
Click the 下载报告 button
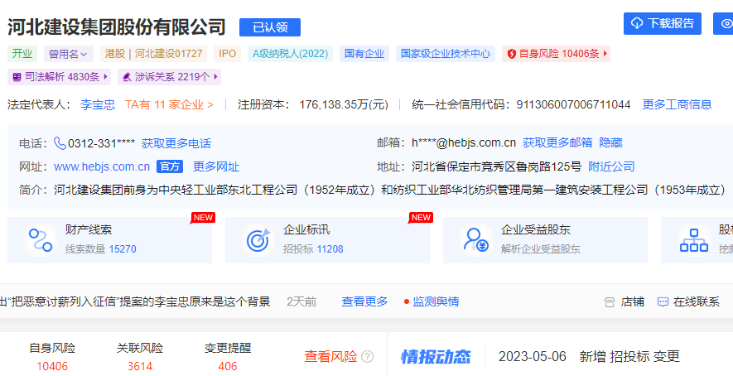tap(663, 23)
